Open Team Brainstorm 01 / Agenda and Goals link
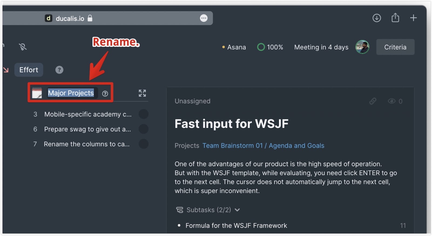The height and width of the screenshot is (236, 432). pos(263,146)
